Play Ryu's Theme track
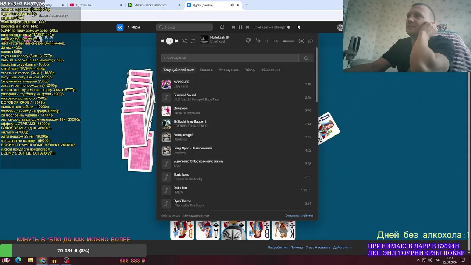Viewport: 471px width, 265px height. coord(237,203)
